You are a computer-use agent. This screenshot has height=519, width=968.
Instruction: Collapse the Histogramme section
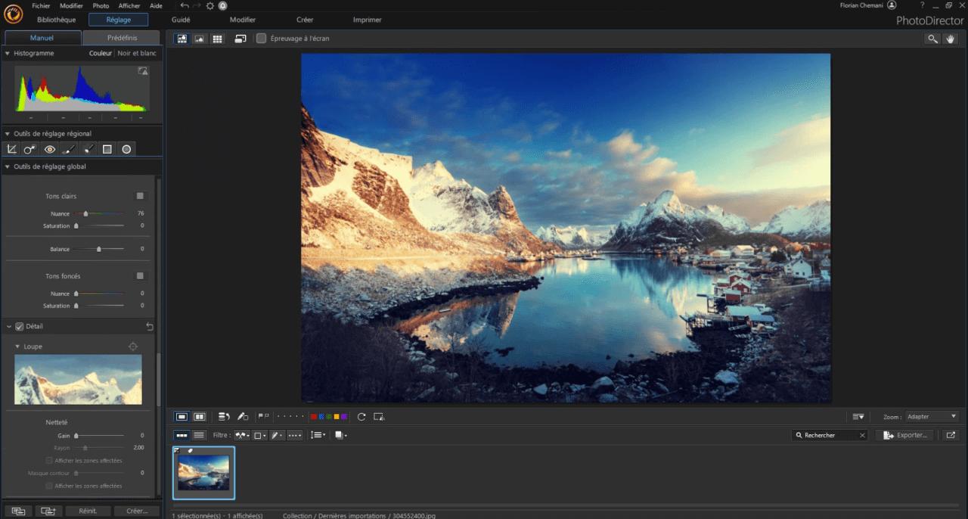pyautogui.click(x=8, y=54)
